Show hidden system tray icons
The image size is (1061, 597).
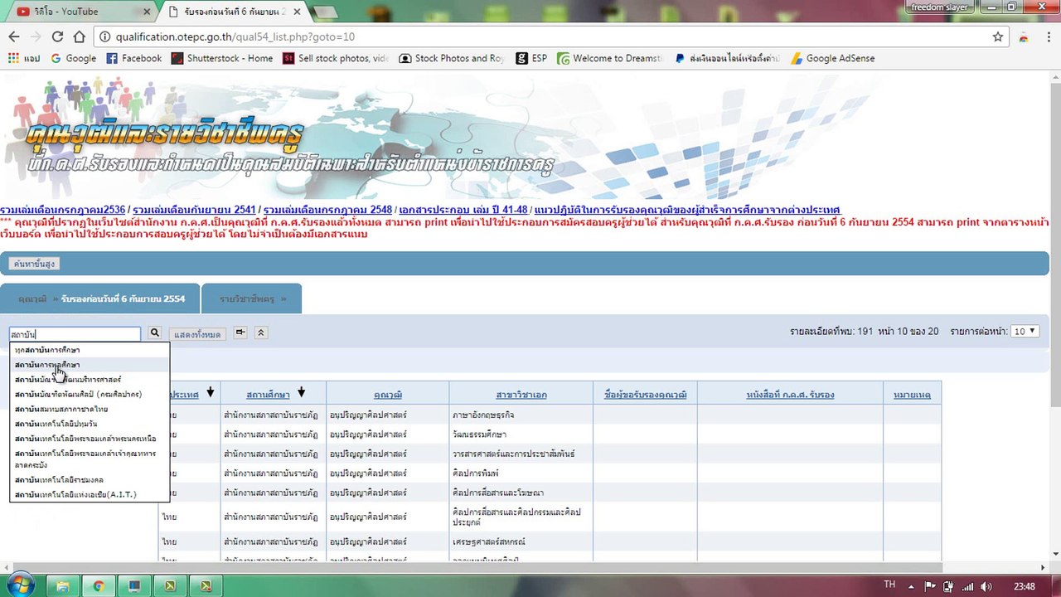click(911, 586)
